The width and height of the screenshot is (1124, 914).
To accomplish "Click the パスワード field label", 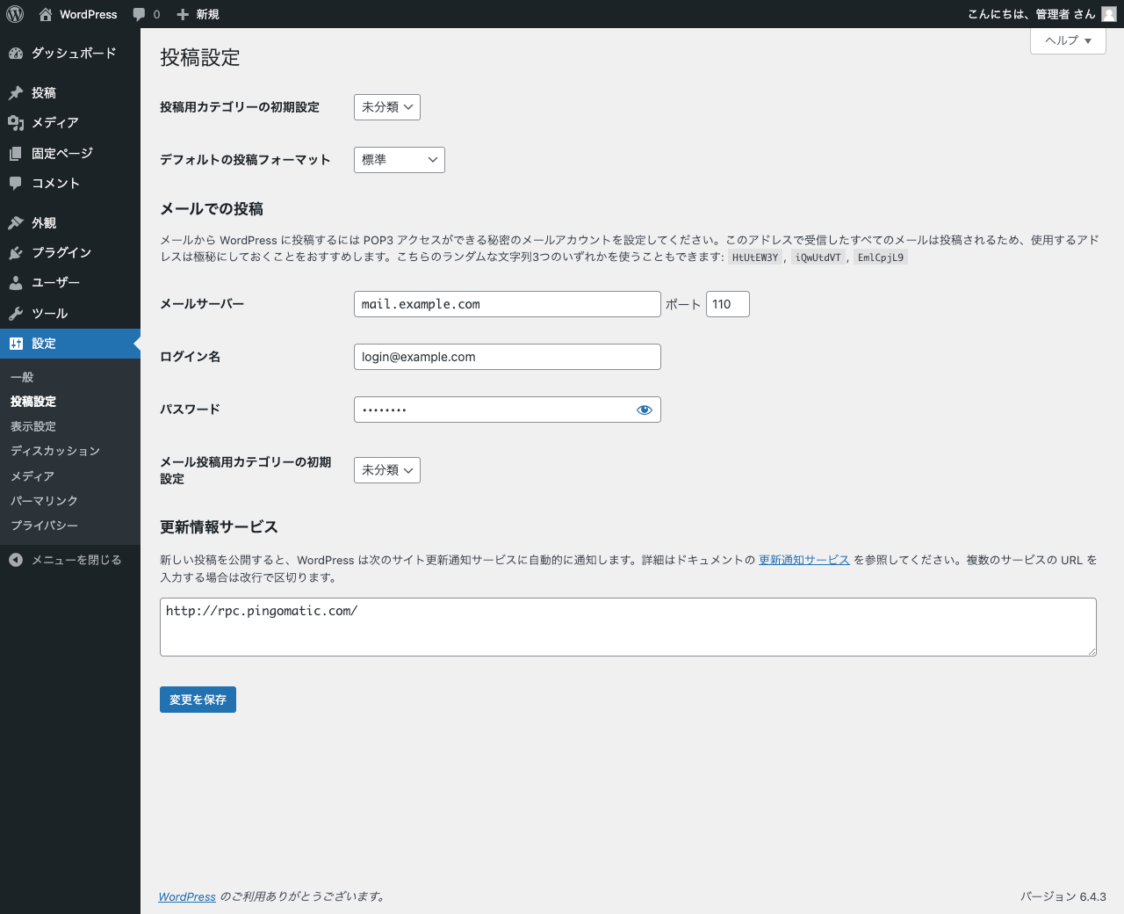I will tap(190, 410).
